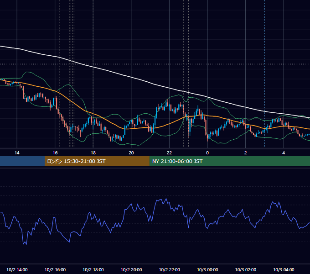Click the 0 hour axis label
This screenshot has width=310, height=274.
(207, 153)
